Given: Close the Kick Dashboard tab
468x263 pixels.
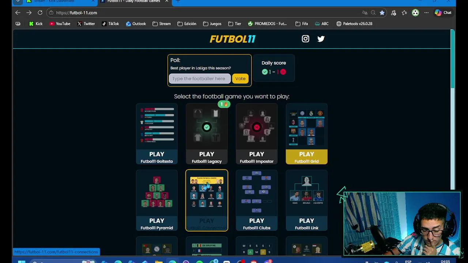Looking at the screenshot, I should (93, 1).
